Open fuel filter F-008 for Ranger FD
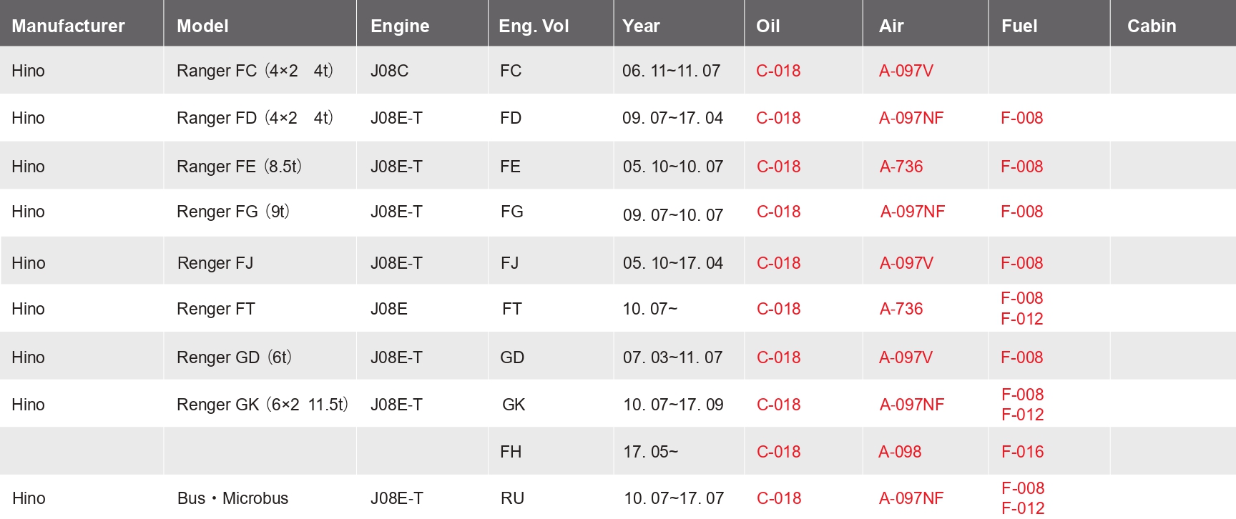This screenshot has height=519, width=1236. 1021,118
